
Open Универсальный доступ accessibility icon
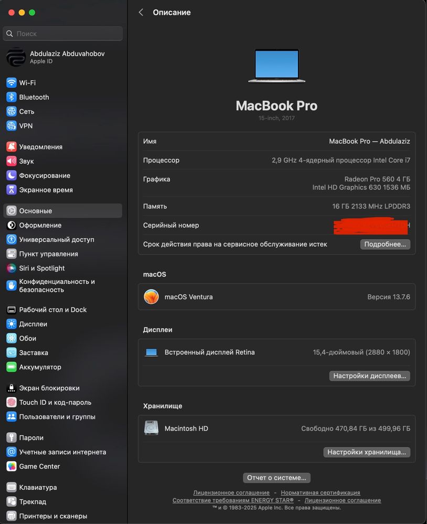12,240
